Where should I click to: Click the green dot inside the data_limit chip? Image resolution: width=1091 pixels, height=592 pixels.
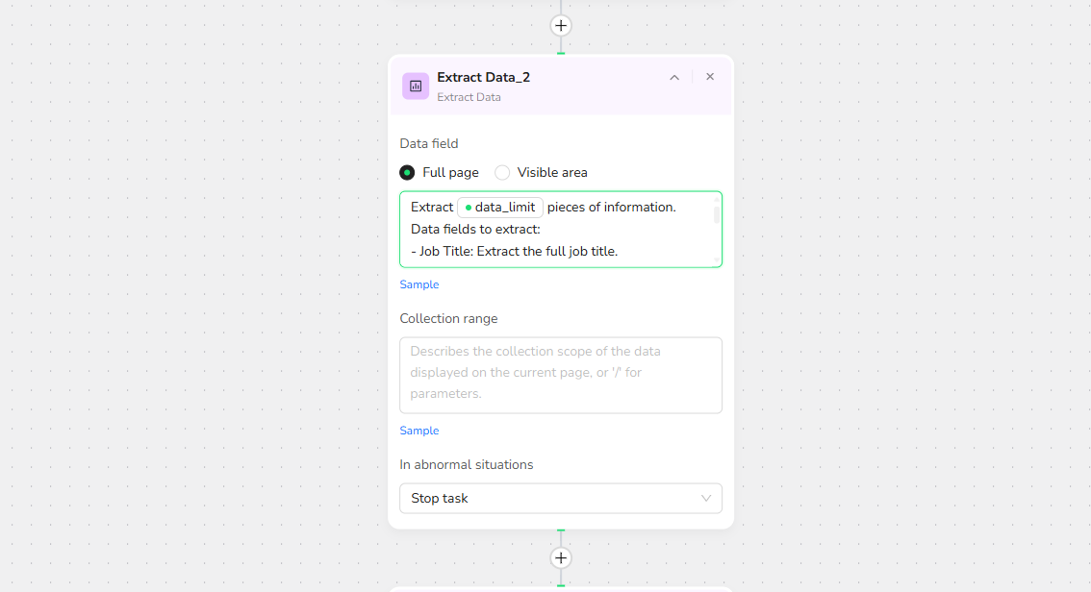(x=469, y=208)
